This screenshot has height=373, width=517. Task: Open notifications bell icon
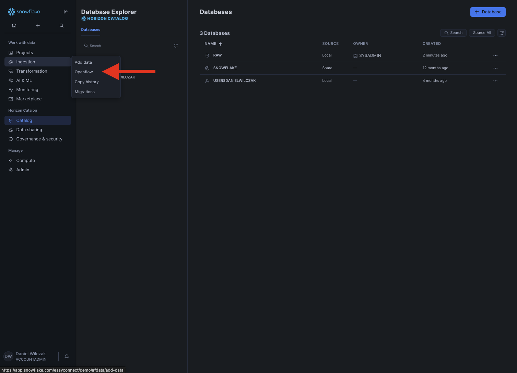(67, 356)
